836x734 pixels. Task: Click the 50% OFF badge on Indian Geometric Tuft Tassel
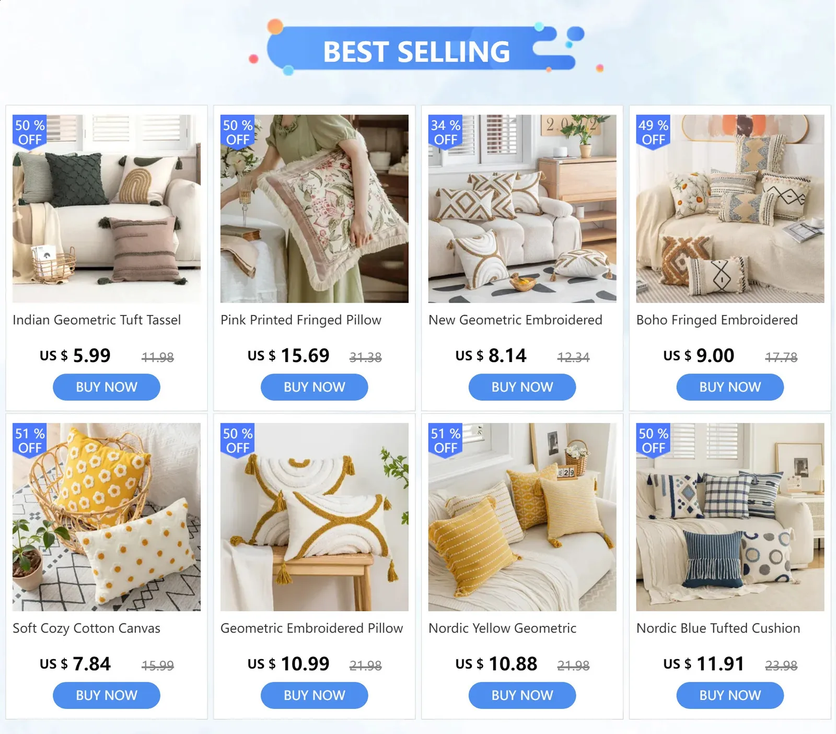30,132
